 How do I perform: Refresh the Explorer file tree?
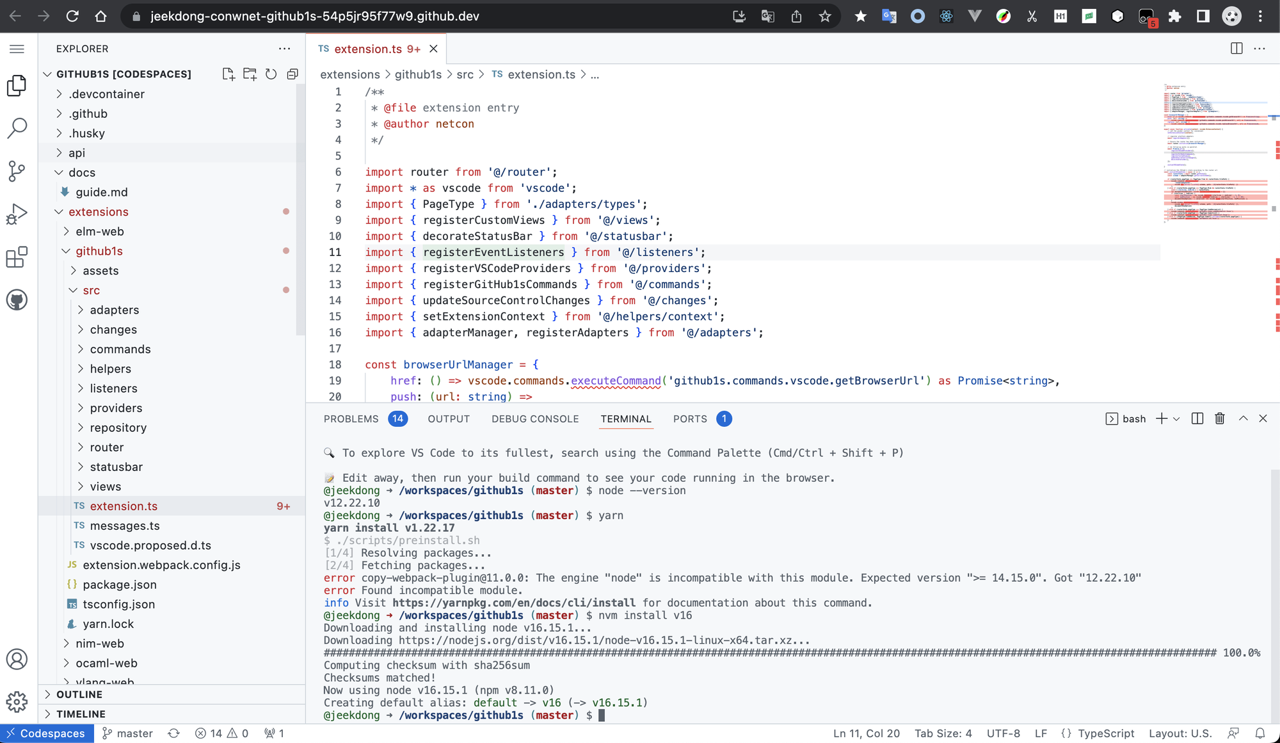271,74
